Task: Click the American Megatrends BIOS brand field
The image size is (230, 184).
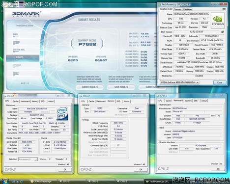Action: point(197,131)
